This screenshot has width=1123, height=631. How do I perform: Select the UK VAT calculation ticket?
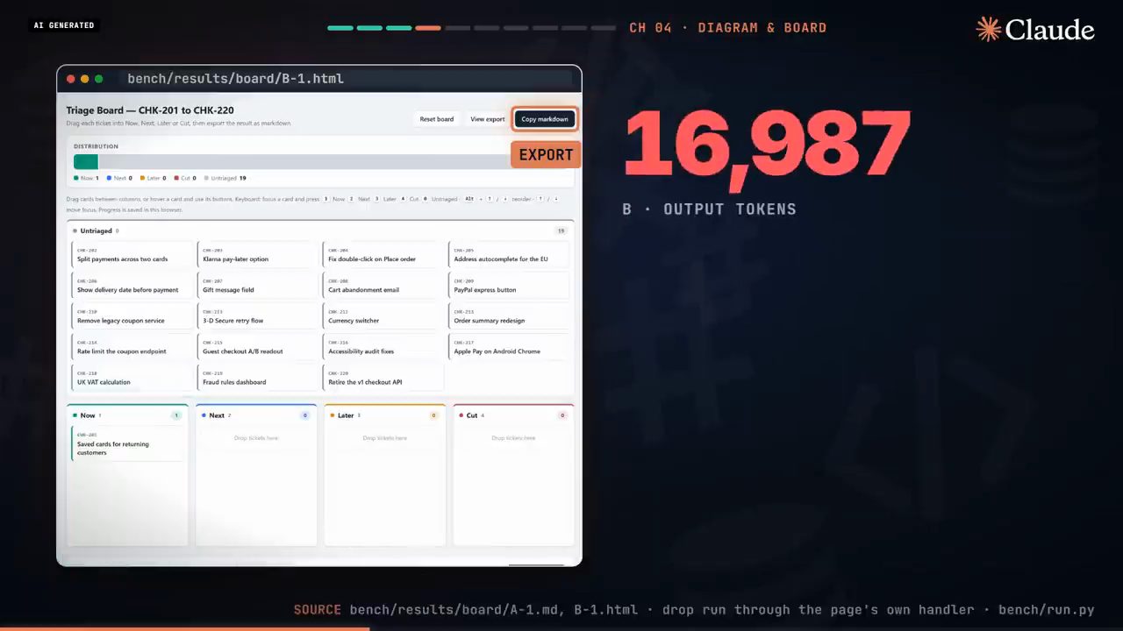132,378
